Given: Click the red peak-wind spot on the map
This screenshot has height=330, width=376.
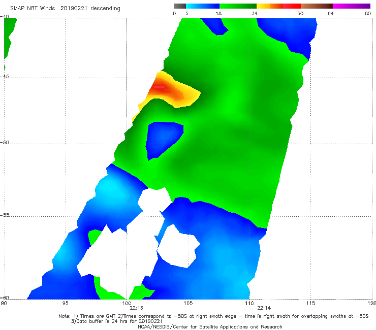Looking at the screenshot, I should point(159,87).
